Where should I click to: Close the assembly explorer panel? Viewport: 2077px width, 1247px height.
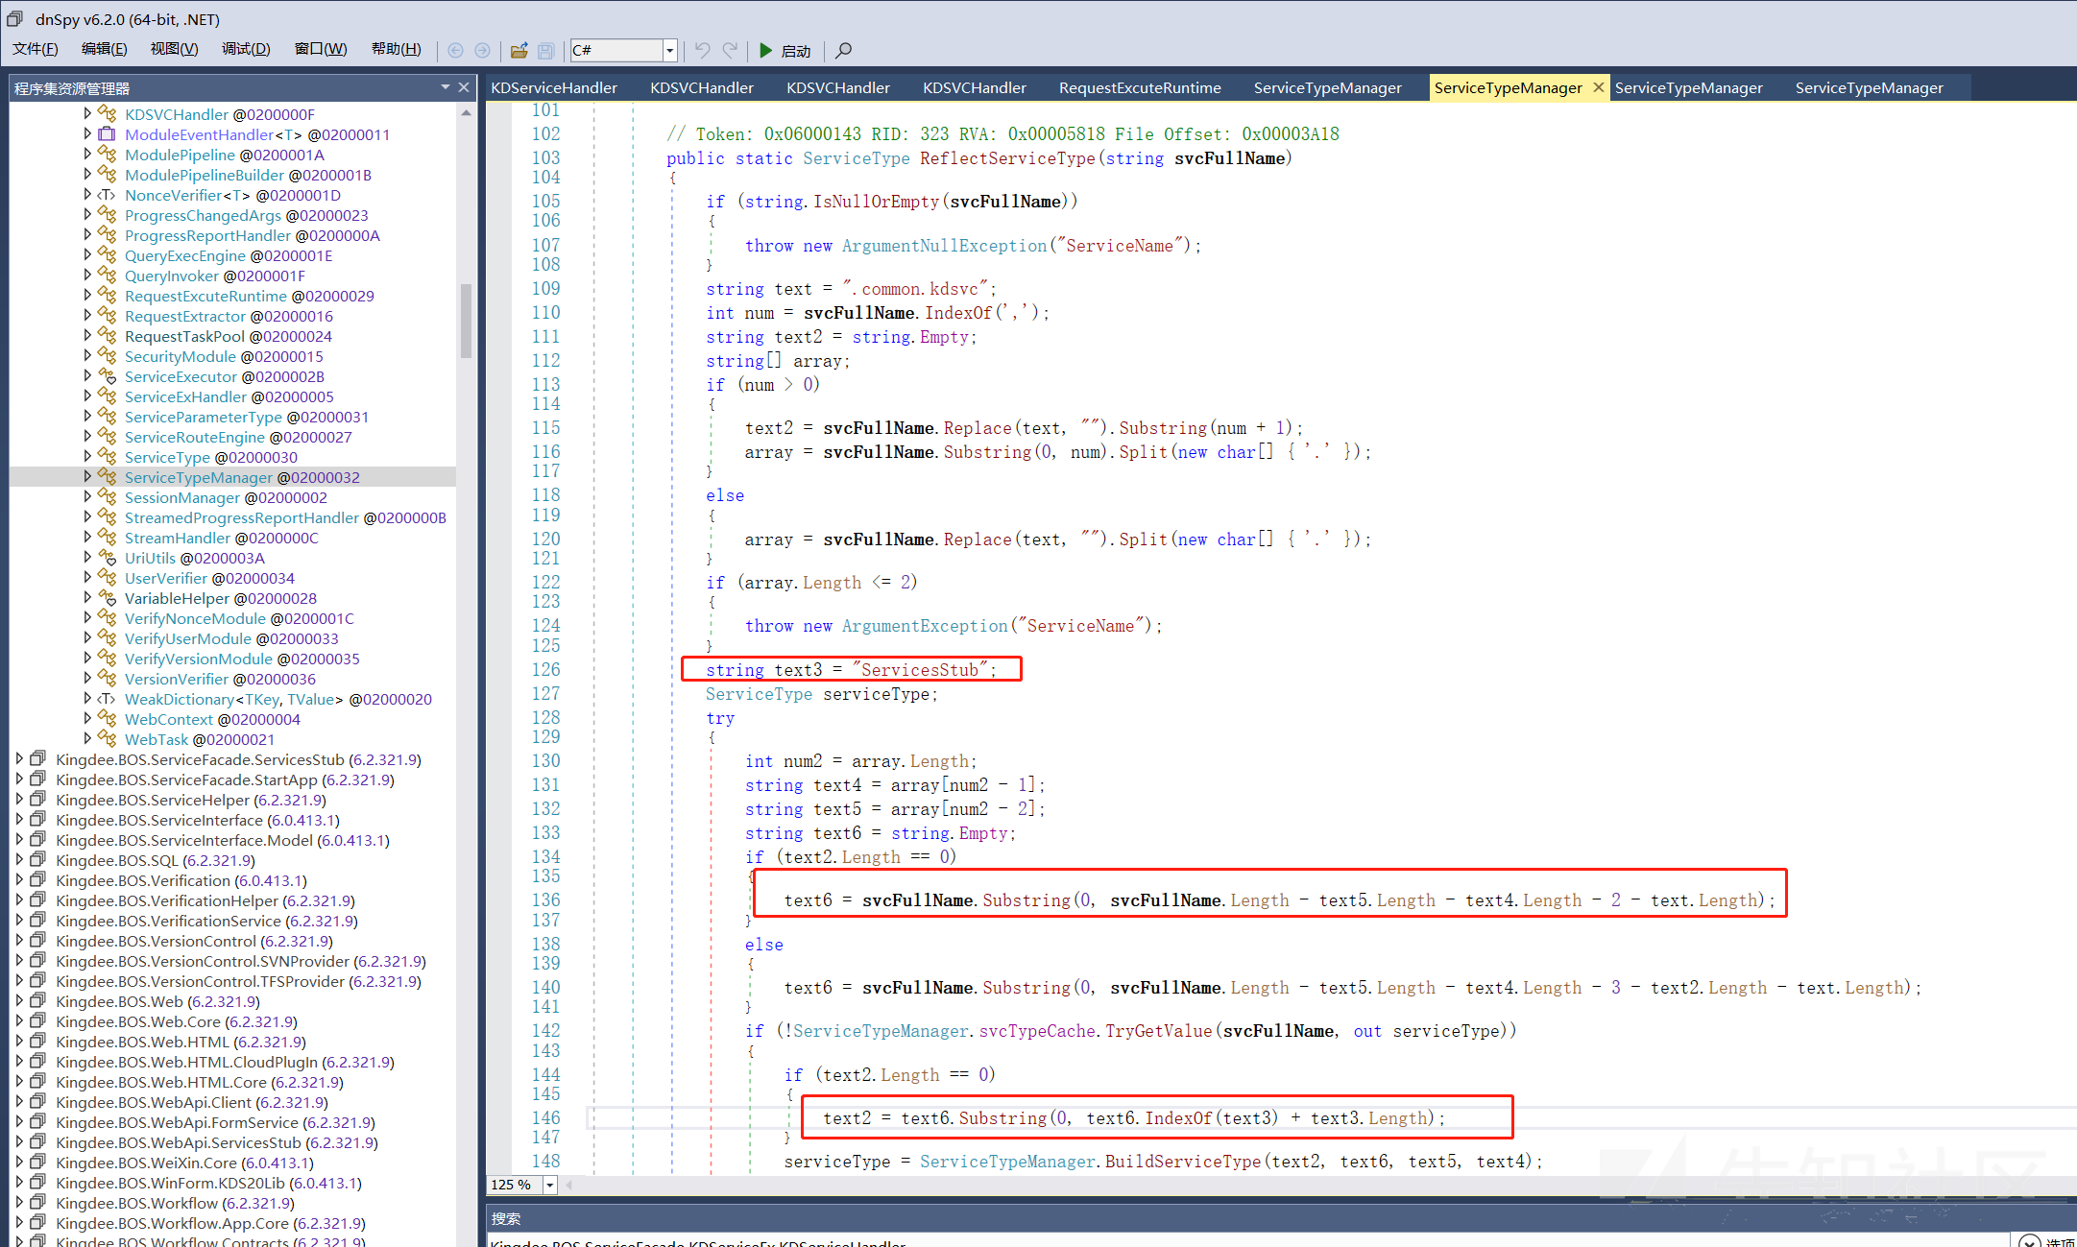[464, 87]
